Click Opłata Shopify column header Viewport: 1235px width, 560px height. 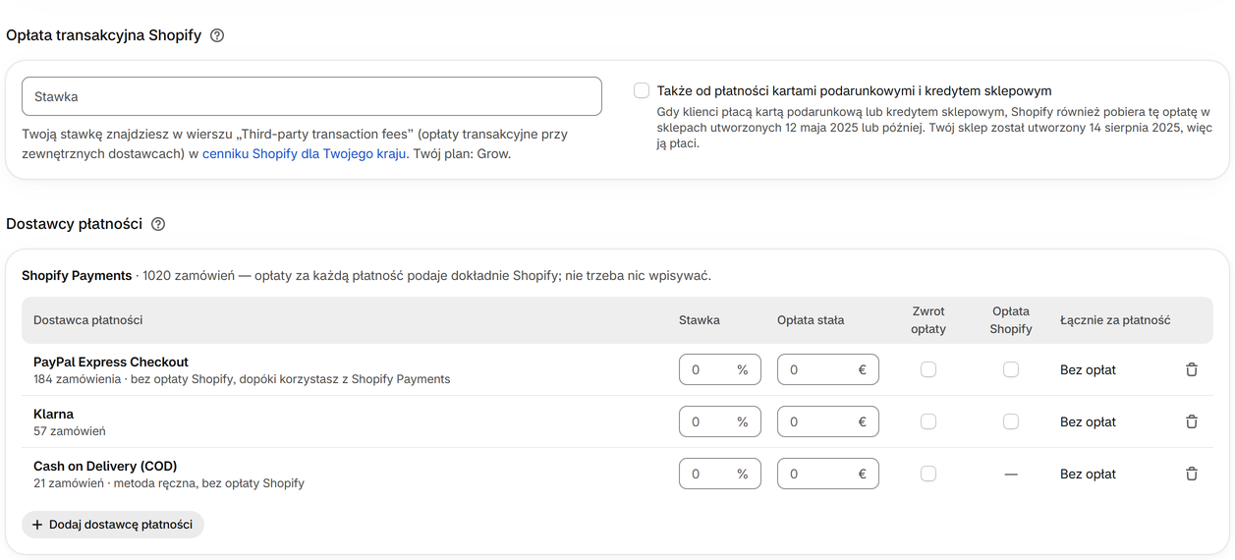(1011, 320)
